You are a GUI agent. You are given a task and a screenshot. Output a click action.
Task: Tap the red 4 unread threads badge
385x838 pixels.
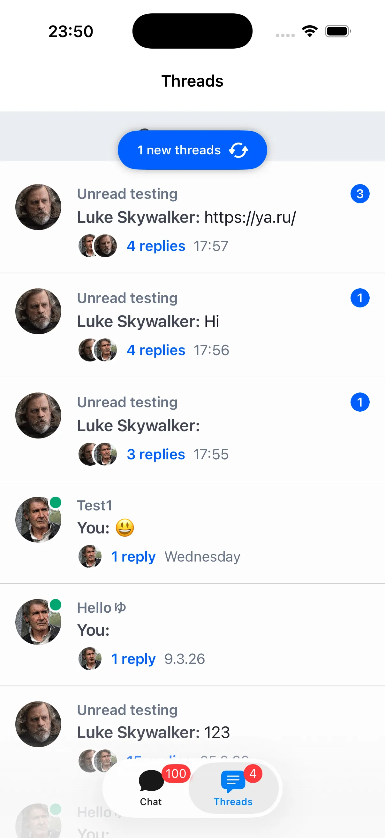pyautogui.click(x=253, y=773)
